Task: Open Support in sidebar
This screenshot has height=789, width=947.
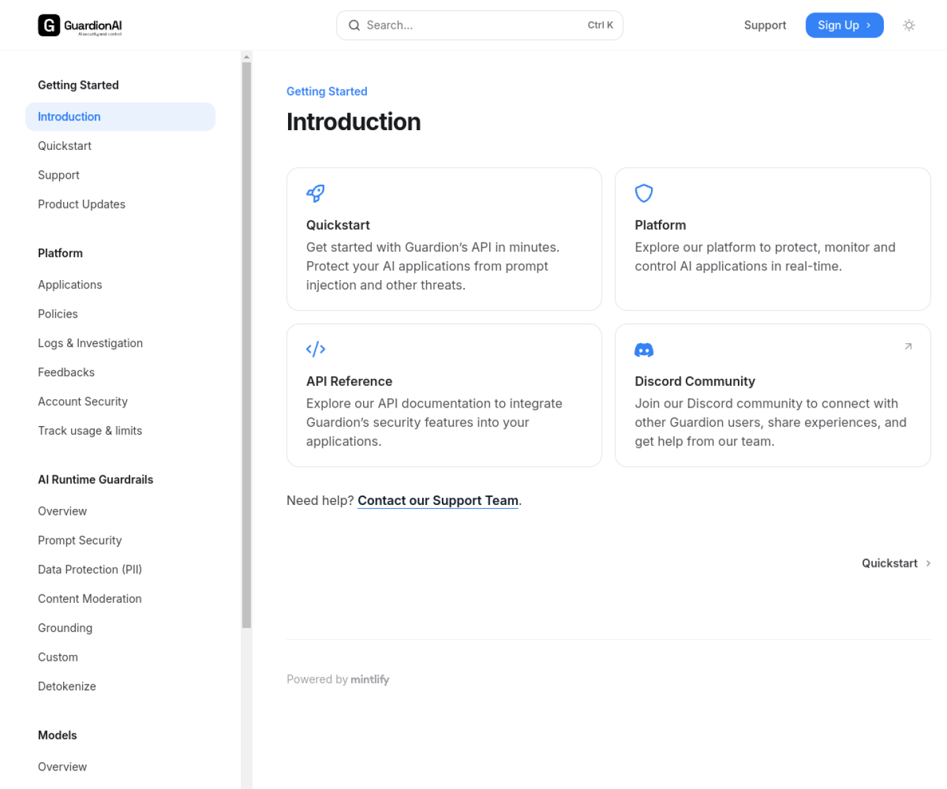Action: click(120, 175)
